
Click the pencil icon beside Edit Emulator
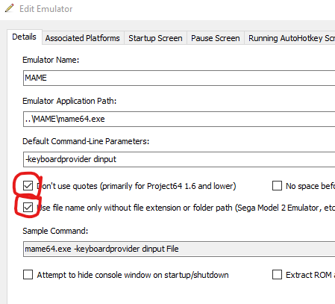[x=10, y=8]
